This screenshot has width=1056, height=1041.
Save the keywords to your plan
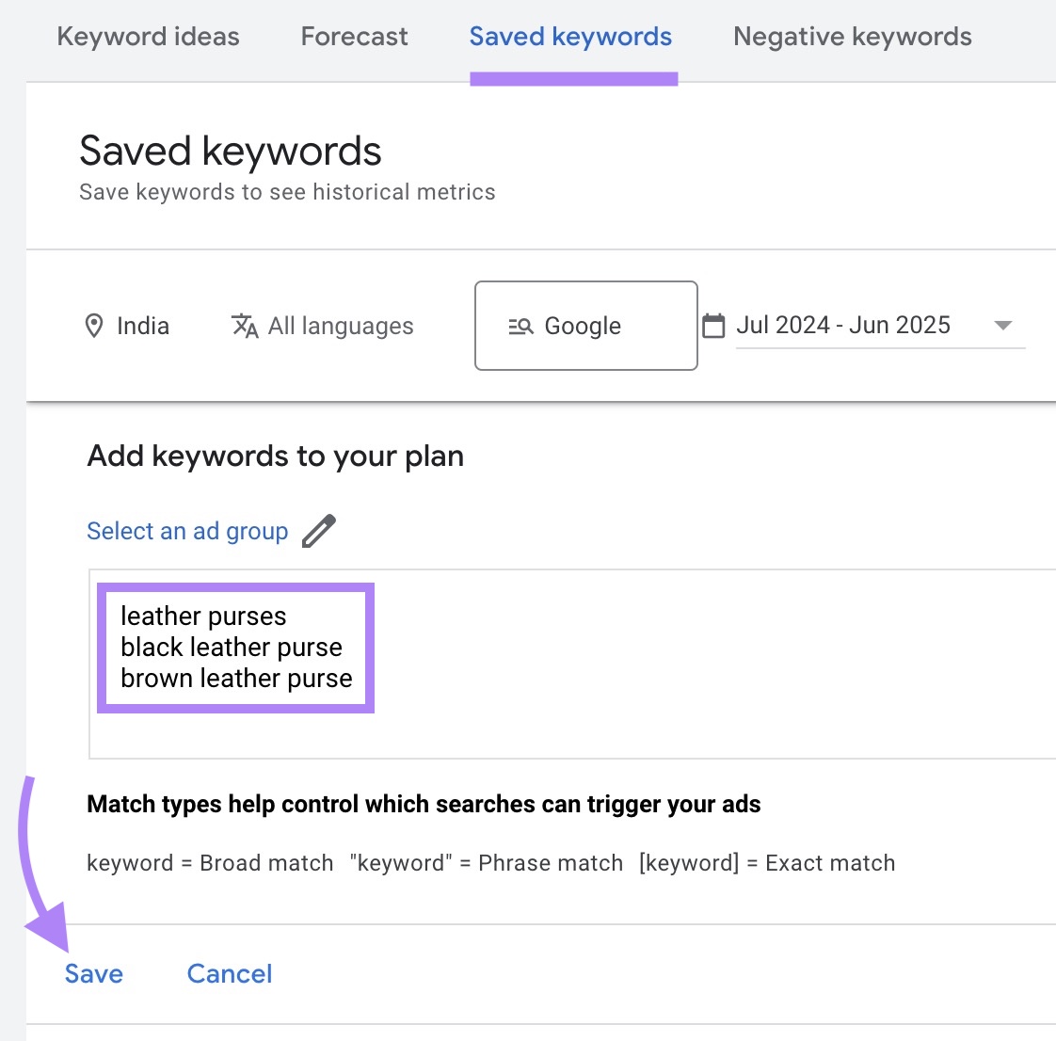pyautogui.click(x=93, y=973)
